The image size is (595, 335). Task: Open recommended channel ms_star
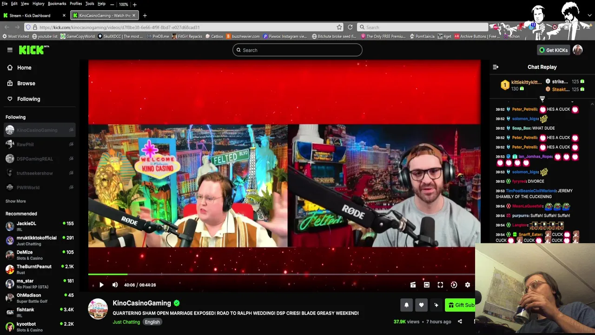click(x=39, y=284)
